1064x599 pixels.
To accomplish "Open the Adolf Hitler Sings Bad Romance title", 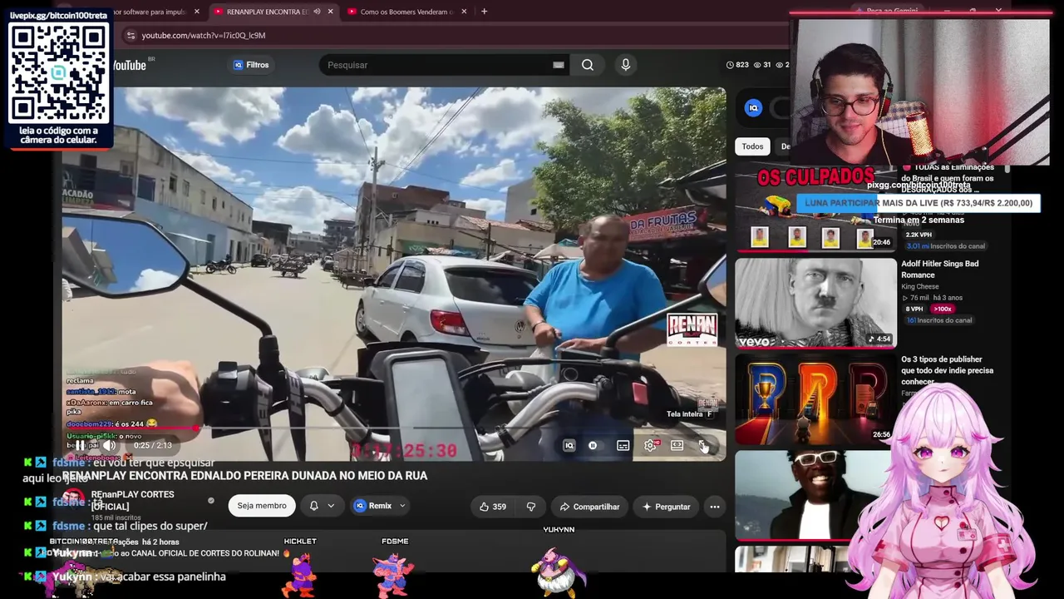I will click(x=940, y=270).
